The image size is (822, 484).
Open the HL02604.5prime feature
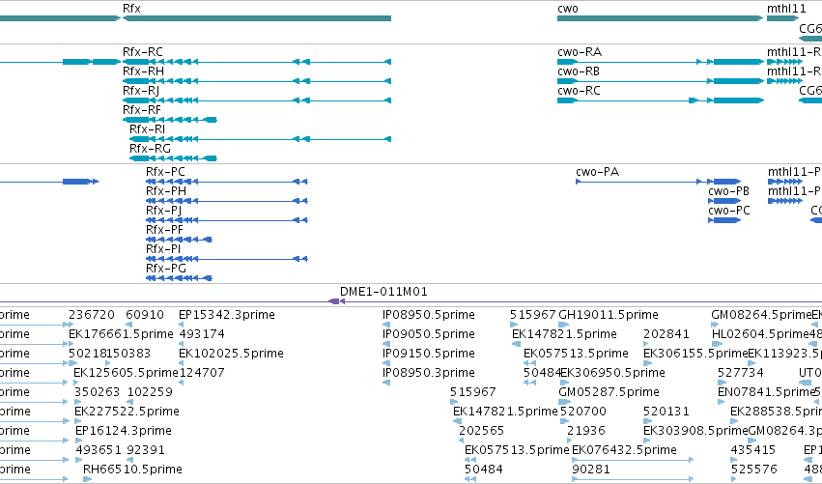pos(760,334)
